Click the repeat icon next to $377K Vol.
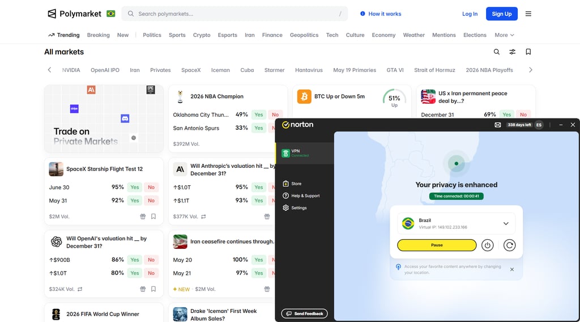This screenshot has width=580, height=322. (203, 217)
